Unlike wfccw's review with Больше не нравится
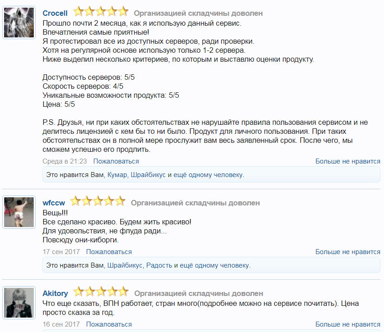Screen dimensions: 384x332 point(347,252)
